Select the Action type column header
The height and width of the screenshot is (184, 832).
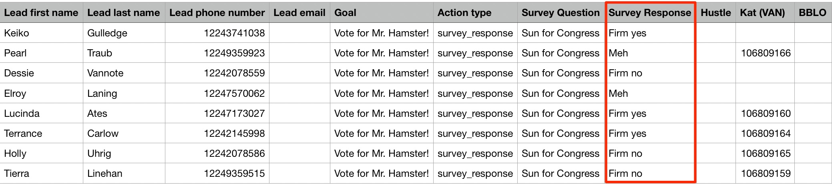(475, 13)
